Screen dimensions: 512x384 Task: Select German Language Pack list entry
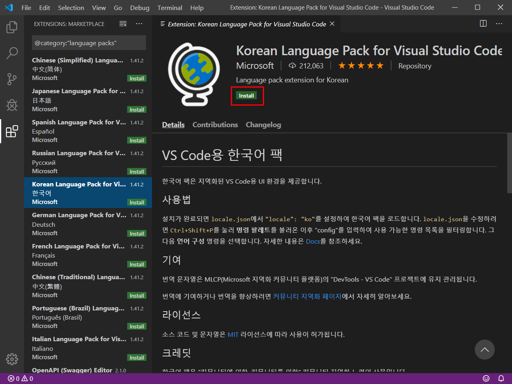coord(88,224)
